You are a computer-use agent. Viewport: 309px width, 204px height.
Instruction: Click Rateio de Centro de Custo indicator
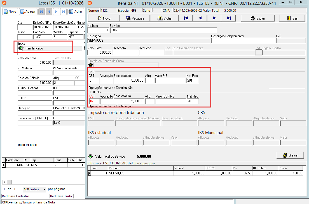[91, 65]
